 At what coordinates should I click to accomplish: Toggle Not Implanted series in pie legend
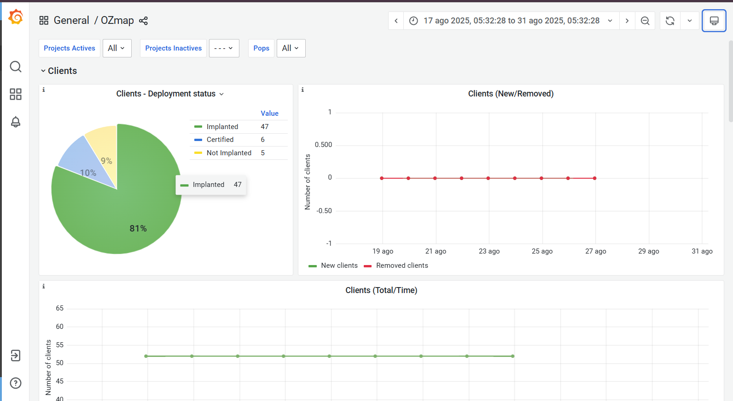[229, 153]
